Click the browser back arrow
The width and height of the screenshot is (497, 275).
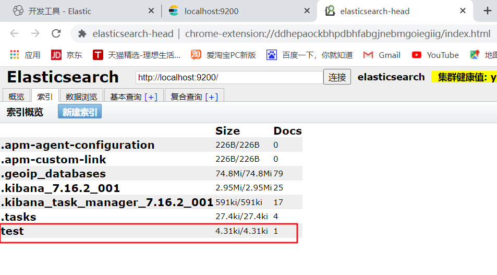click(x=15, y=33)
